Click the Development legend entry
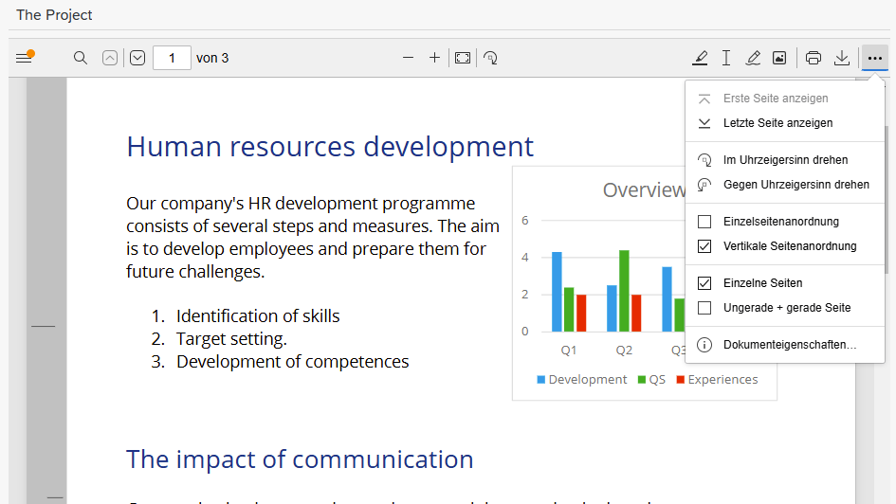The height and width of the screenshot is (504, 896). [582, 380]
